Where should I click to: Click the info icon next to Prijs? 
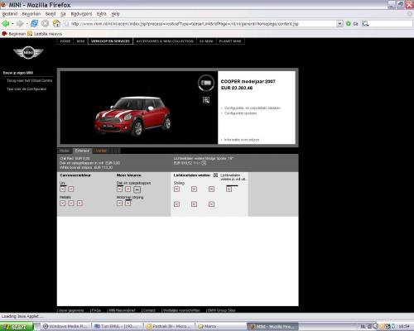pos(204,163)
